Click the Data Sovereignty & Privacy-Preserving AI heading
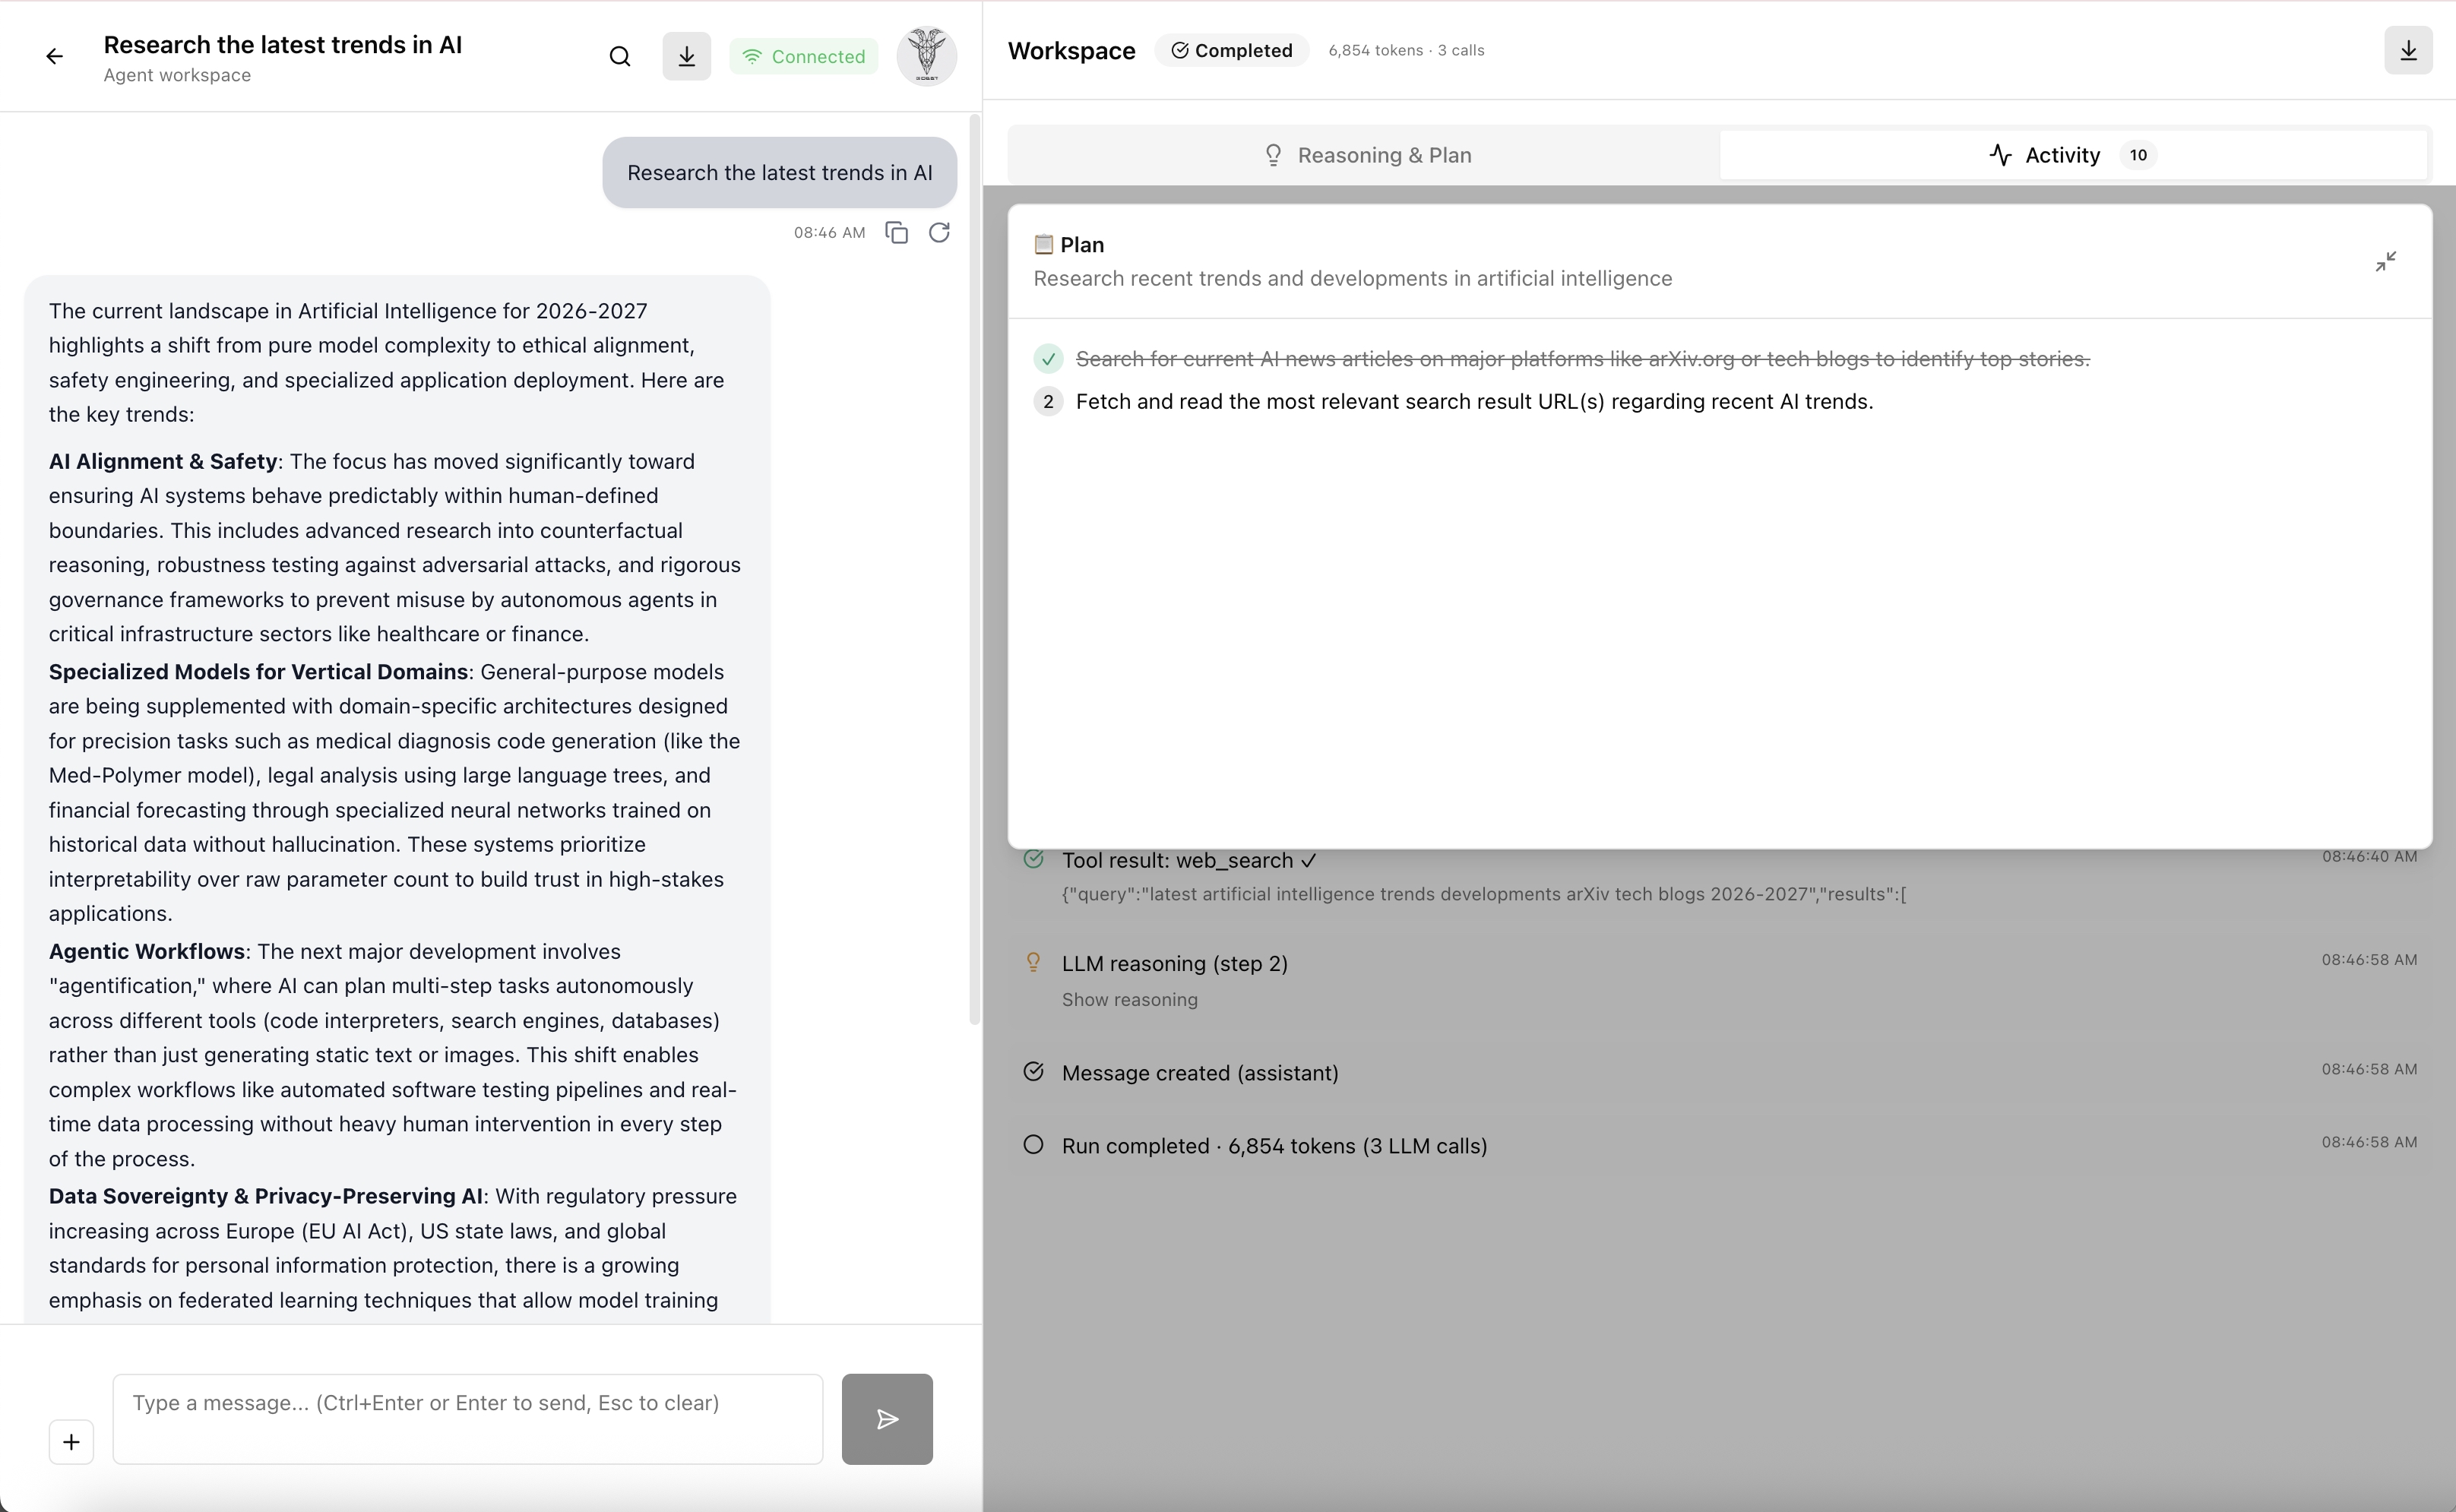The image size is (2456, 1512). point(266,1197)
